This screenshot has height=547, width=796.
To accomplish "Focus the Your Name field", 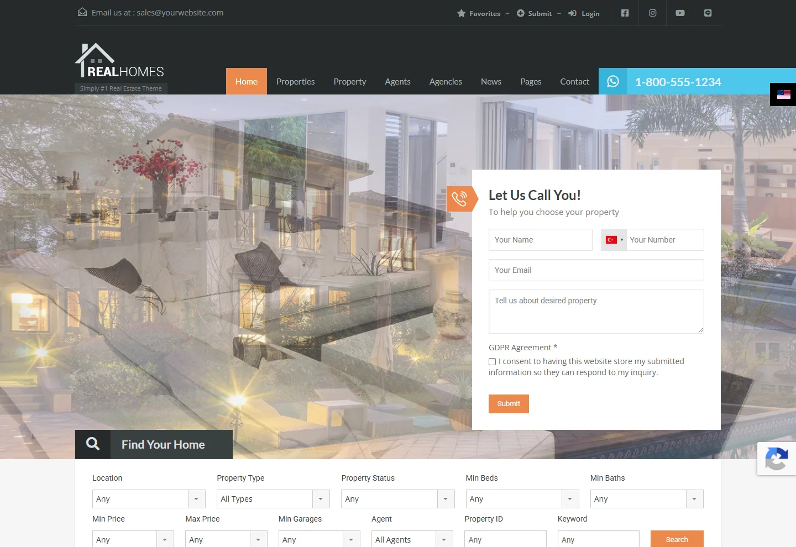I will [541, 240].
